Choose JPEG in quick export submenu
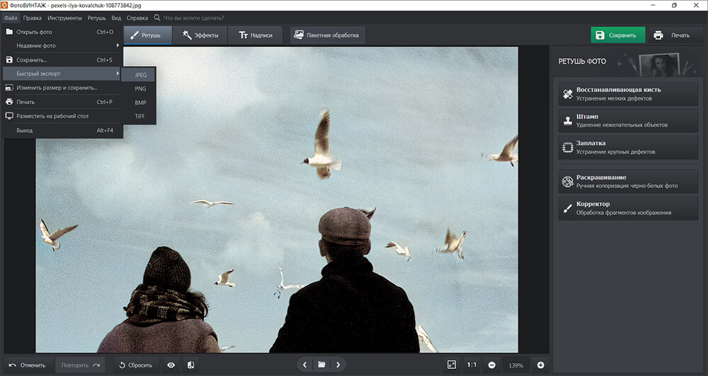708x376 pixels. tap(140, 75)
